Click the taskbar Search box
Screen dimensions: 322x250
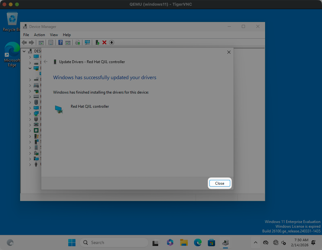[x=114, y=242]
